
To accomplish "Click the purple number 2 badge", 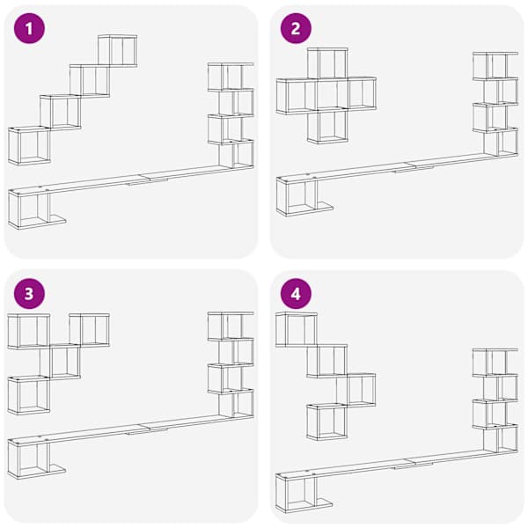I will point(296,28).
